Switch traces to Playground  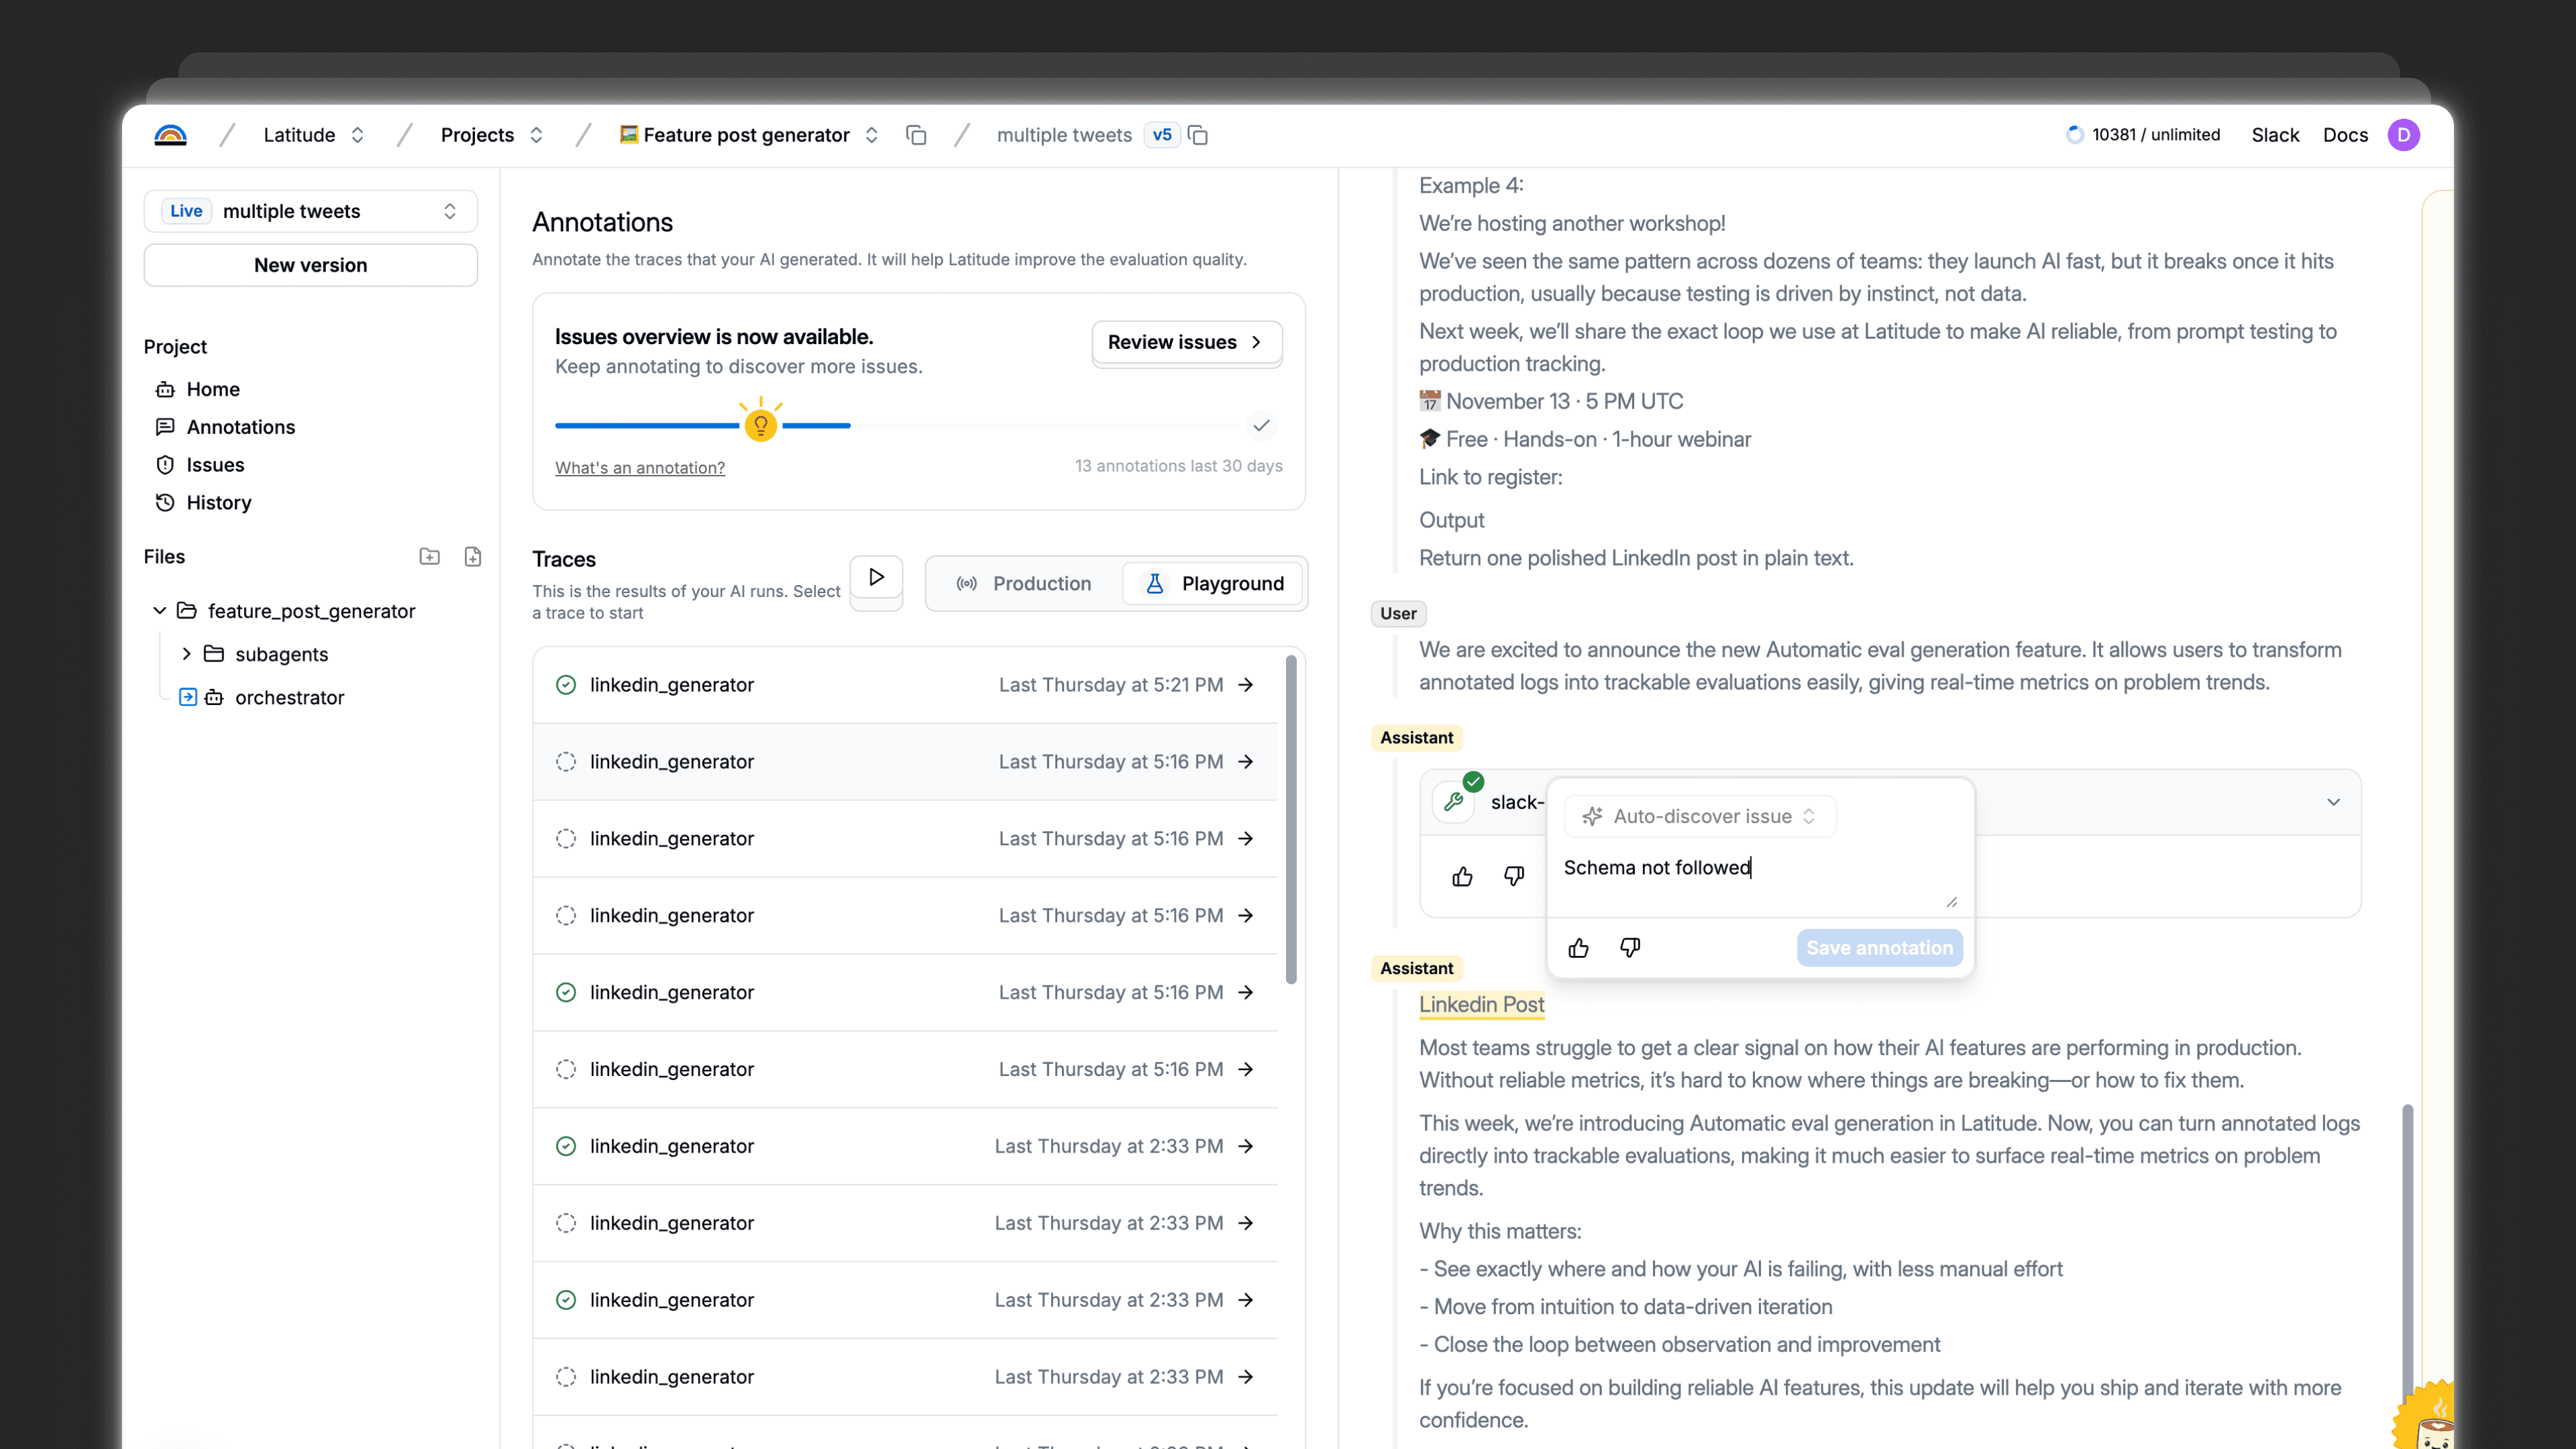point(1213,583)
